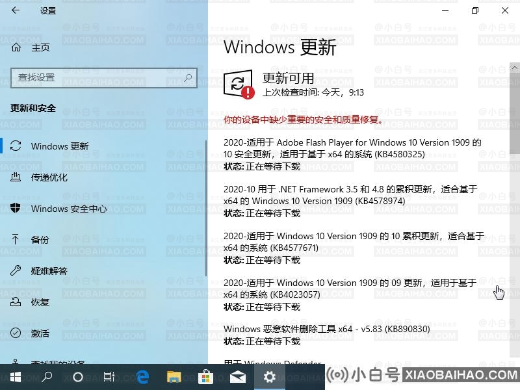Screen dimensions: 520x390
Task: Select Windows 更新 in sidebar
Action: (60, 146)
